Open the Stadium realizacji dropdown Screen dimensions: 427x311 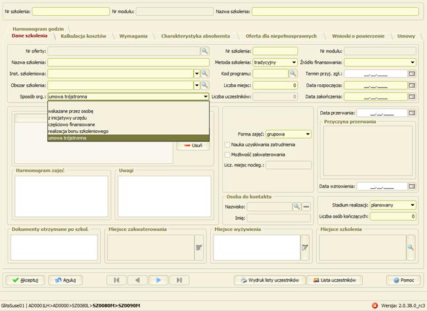[x=413, y=205]
